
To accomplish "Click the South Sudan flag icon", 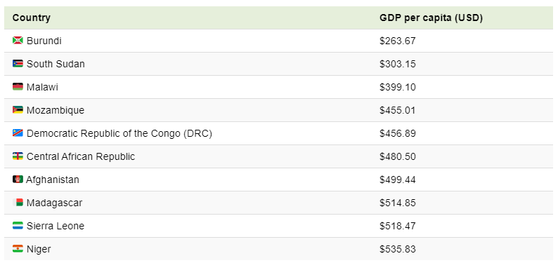I will pyautogui.click(x=18, y=64).
